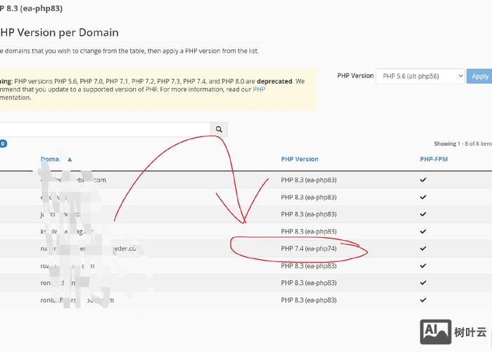The image size is (492, 352).
Task: Sort the table by PHP-FPM column header
Action: (x=434, y=159)
